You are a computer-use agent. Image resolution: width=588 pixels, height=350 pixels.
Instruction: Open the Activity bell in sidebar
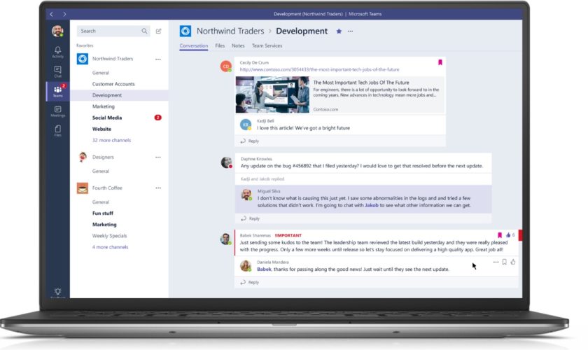(57, 52)
